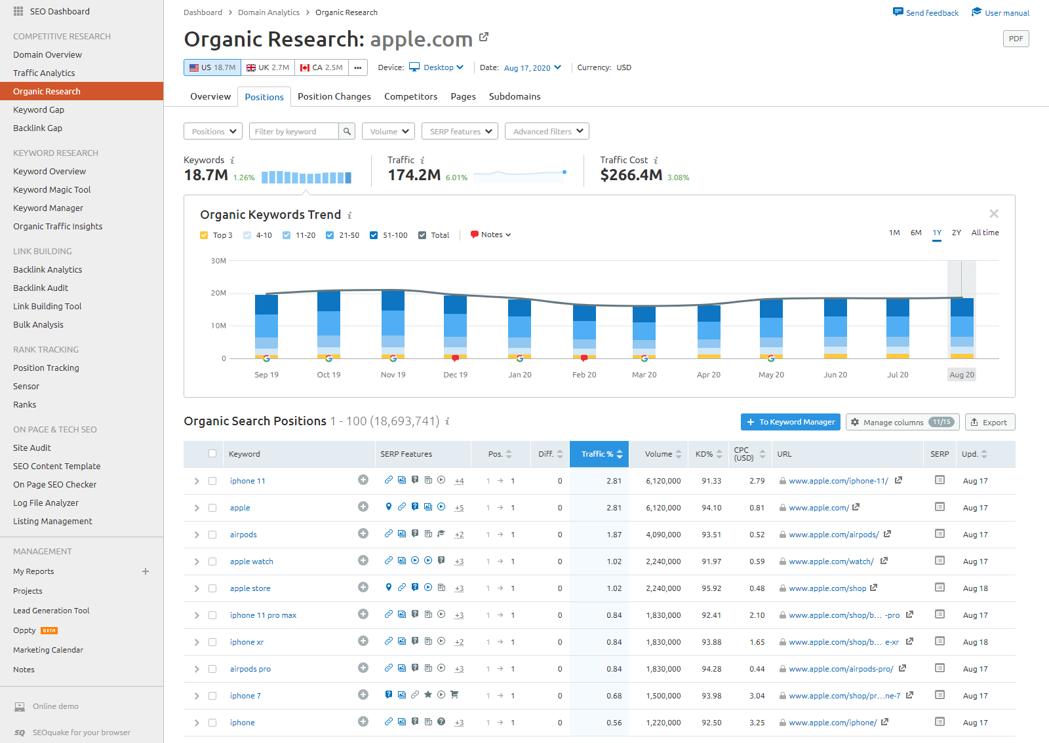Open external link for www.apple.com/iphone-11/

(x=899, y=480)
